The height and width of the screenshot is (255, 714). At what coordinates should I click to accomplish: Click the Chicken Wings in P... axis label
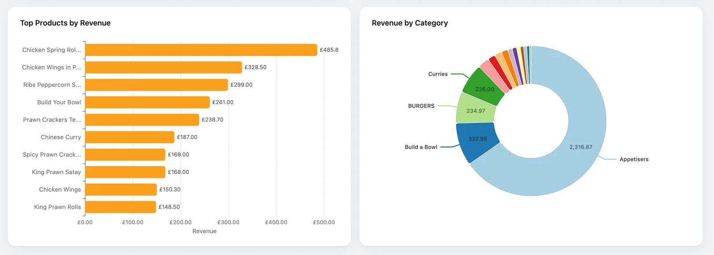52,67
